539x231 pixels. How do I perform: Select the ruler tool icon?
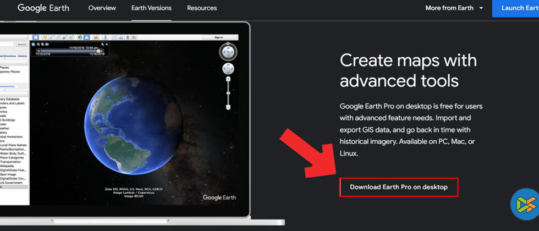(x=105, y=37)
